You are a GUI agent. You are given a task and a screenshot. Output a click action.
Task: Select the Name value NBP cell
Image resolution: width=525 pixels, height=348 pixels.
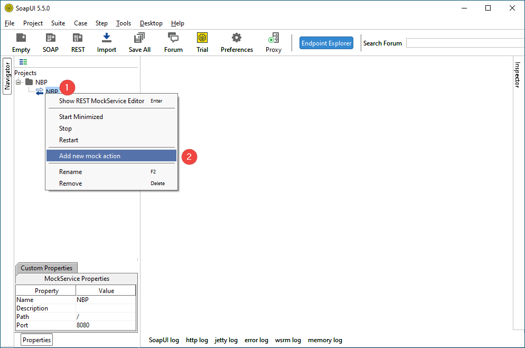(106, 300)
